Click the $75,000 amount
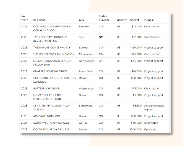 (137, 89)
